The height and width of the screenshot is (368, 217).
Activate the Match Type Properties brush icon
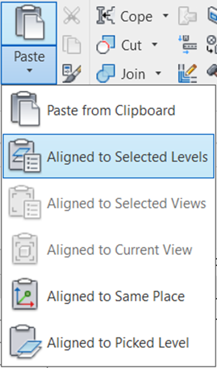72,73
